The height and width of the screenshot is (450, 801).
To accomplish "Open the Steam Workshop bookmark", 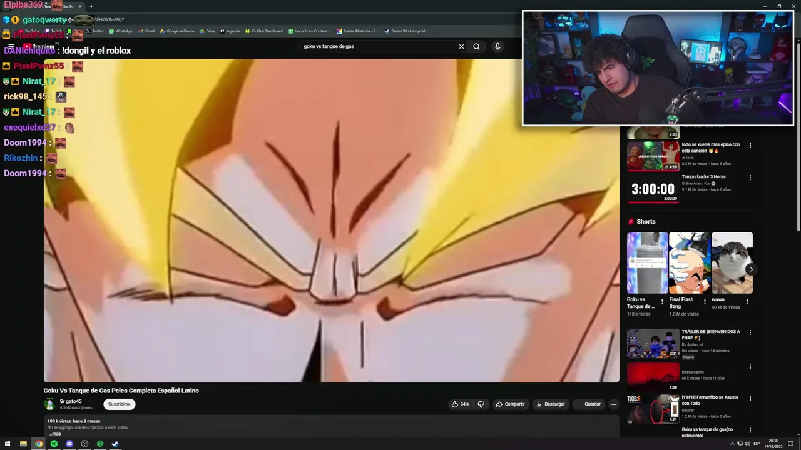I will tap(406, 31).
